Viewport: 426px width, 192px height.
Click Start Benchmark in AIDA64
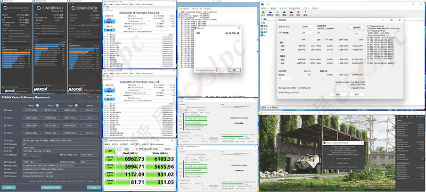pyautogui.click(x=51, y=187)
